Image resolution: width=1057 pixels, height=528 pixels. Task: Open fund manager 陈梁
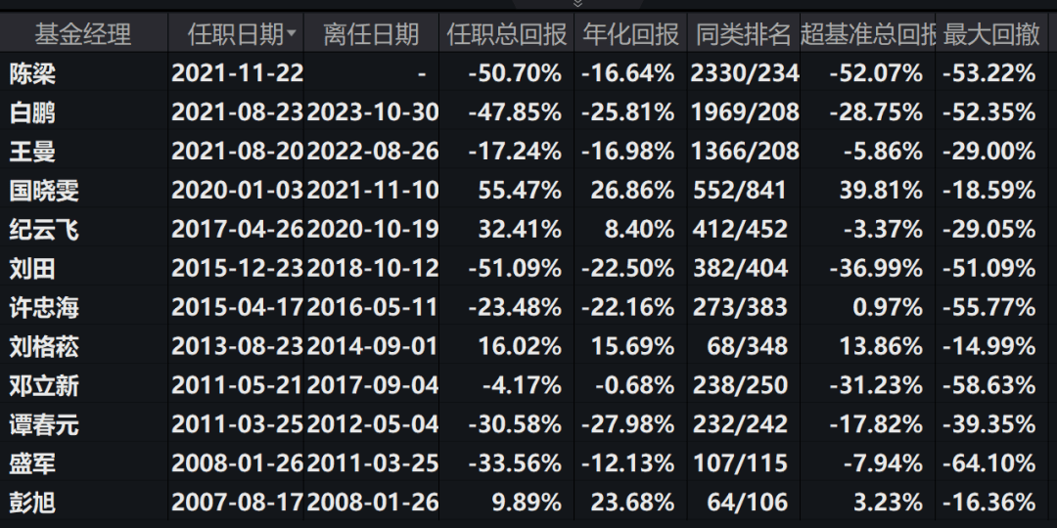tap(31, 73)
